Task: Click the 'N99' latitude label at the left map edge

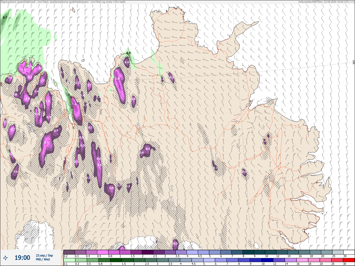Action: pos(1,84)
